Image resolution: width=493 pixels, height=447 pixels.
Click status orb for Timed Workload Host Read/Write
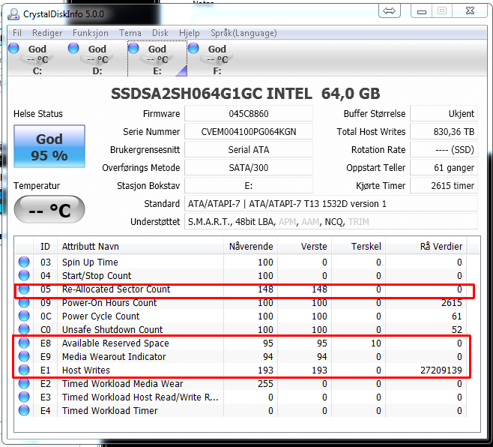pyautogui.click(x=24, y=397)
